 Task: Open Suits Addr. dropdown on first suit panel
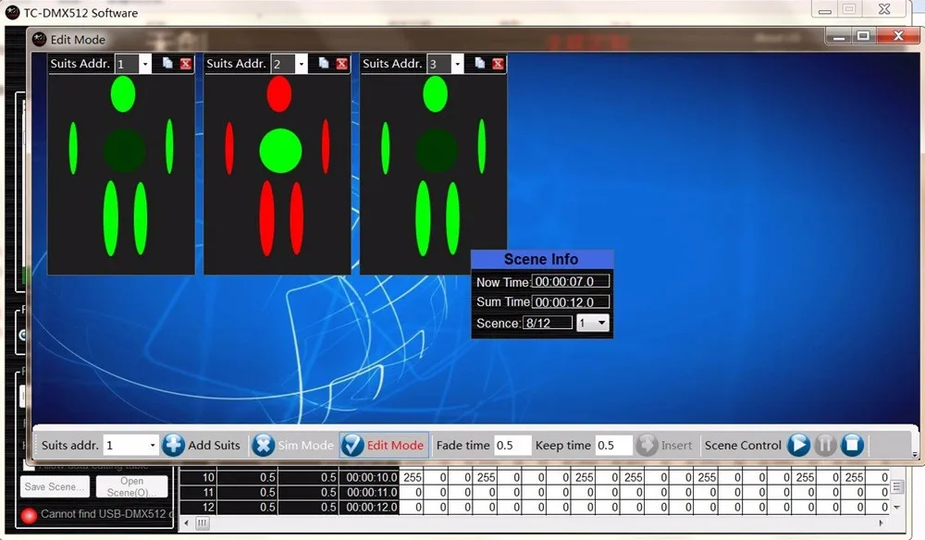click(x=144, y=64)
